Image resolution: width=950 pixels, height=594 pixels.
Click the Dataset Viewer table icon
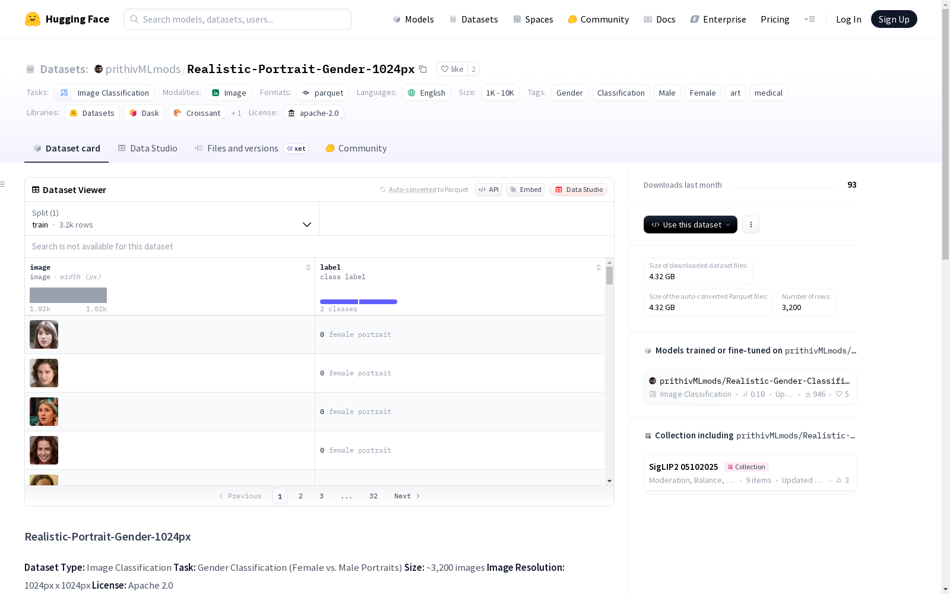[x=36, y=190]
